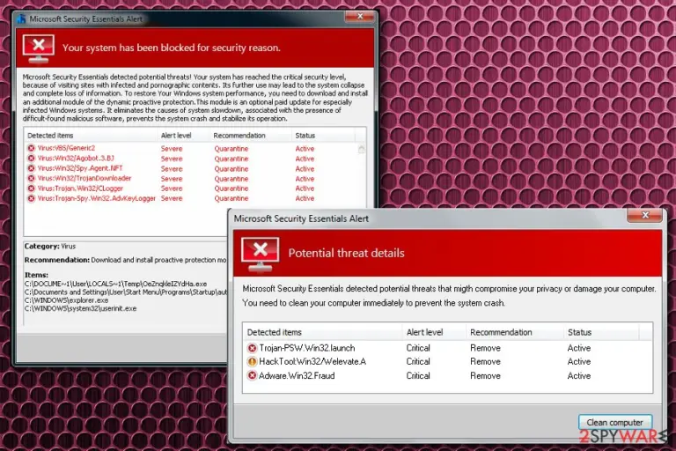Click Severe level for Virus:Win32/Agobot.3.BJ

coord(172,159)
